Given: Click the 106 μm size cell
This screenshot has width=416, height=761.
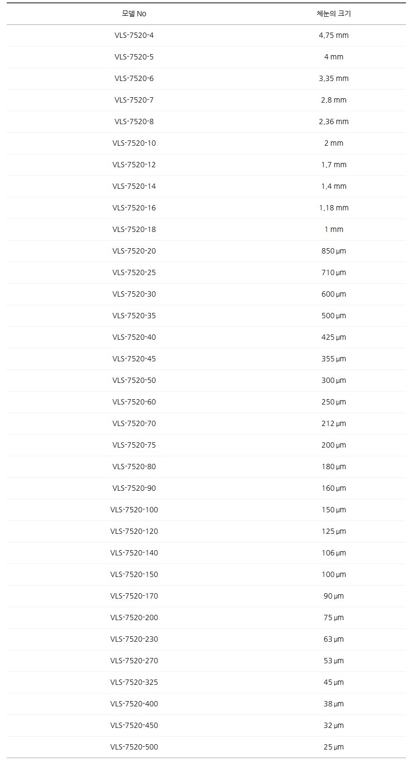Looking at the screenshot, I should click(x=334, y=553).
